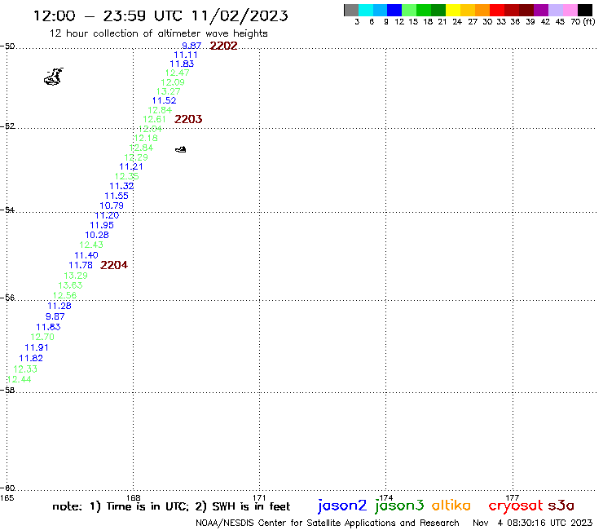Select the wave height value 12.29

(x=136, y=157)
